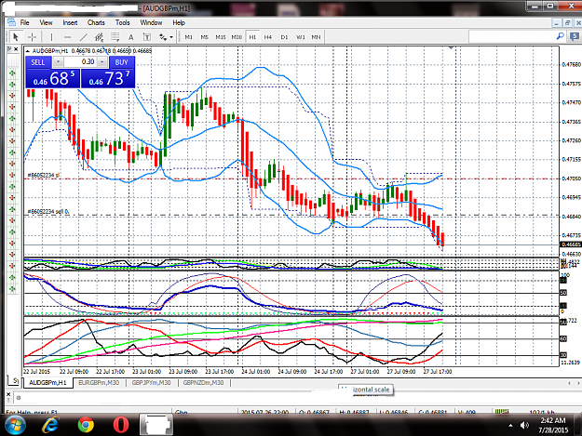Click the application icon beside File menu
The image size is (582, 436).
coord(11,22)
